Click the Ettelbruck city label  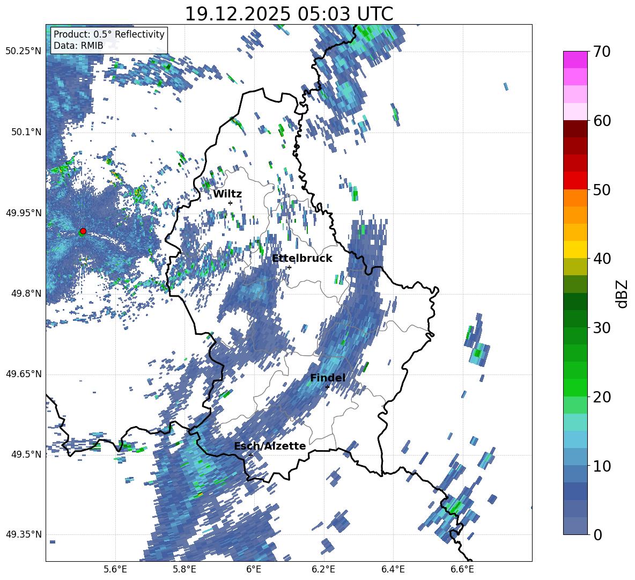tap(302, 259)
